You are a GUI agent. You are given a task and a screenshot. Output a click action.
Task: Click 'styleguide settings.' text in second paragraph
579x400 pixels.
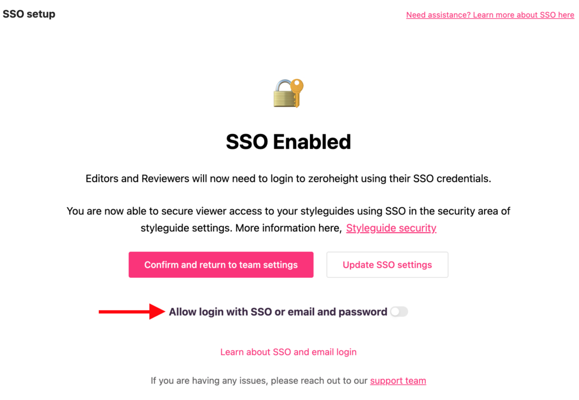pos(187,228)
